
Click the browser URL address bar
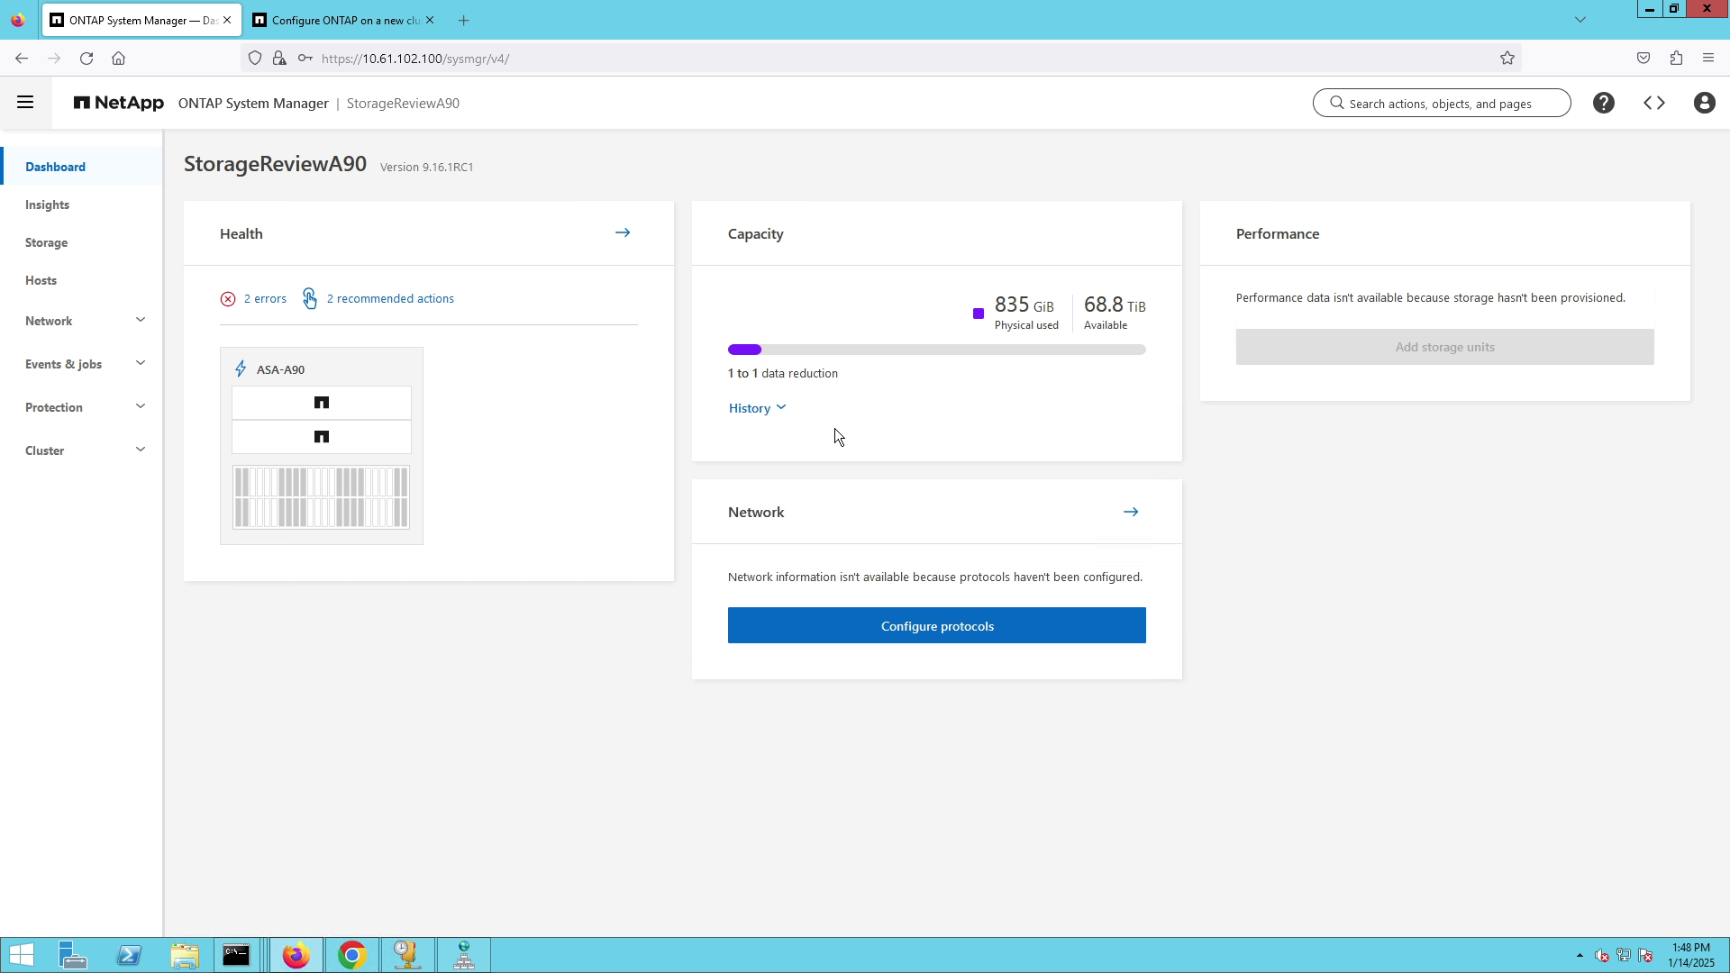[881, 59]
